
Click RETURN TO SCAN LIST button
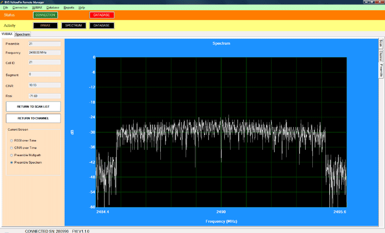[x=33, y=107]
